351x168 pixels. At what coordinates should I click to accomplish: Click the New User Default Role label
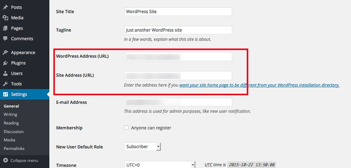79,147
